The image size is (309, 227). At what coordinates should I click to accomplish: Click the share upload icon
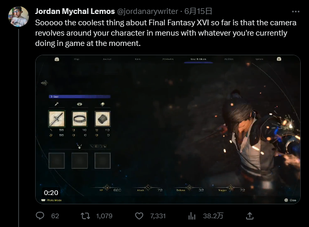[250, 216]
